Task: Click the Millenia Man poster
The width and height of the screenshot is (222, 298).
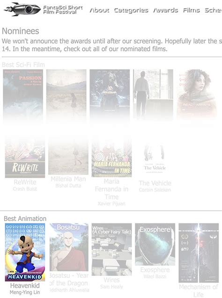Action: (68, 155)
